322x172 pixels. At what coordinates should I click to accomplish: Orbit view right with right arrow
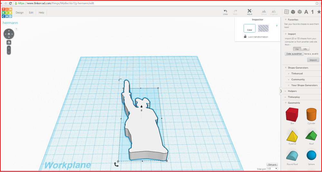point(12,34)
